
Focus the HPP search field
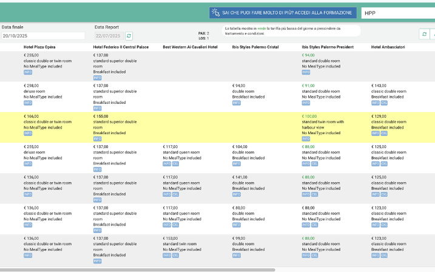tap(397, 12)
